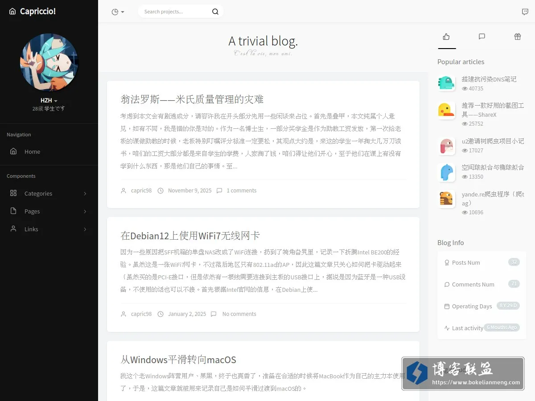Screen dimensions: 535x401
Task: Expand the Categories menu chevron
Action: [85, 194]
